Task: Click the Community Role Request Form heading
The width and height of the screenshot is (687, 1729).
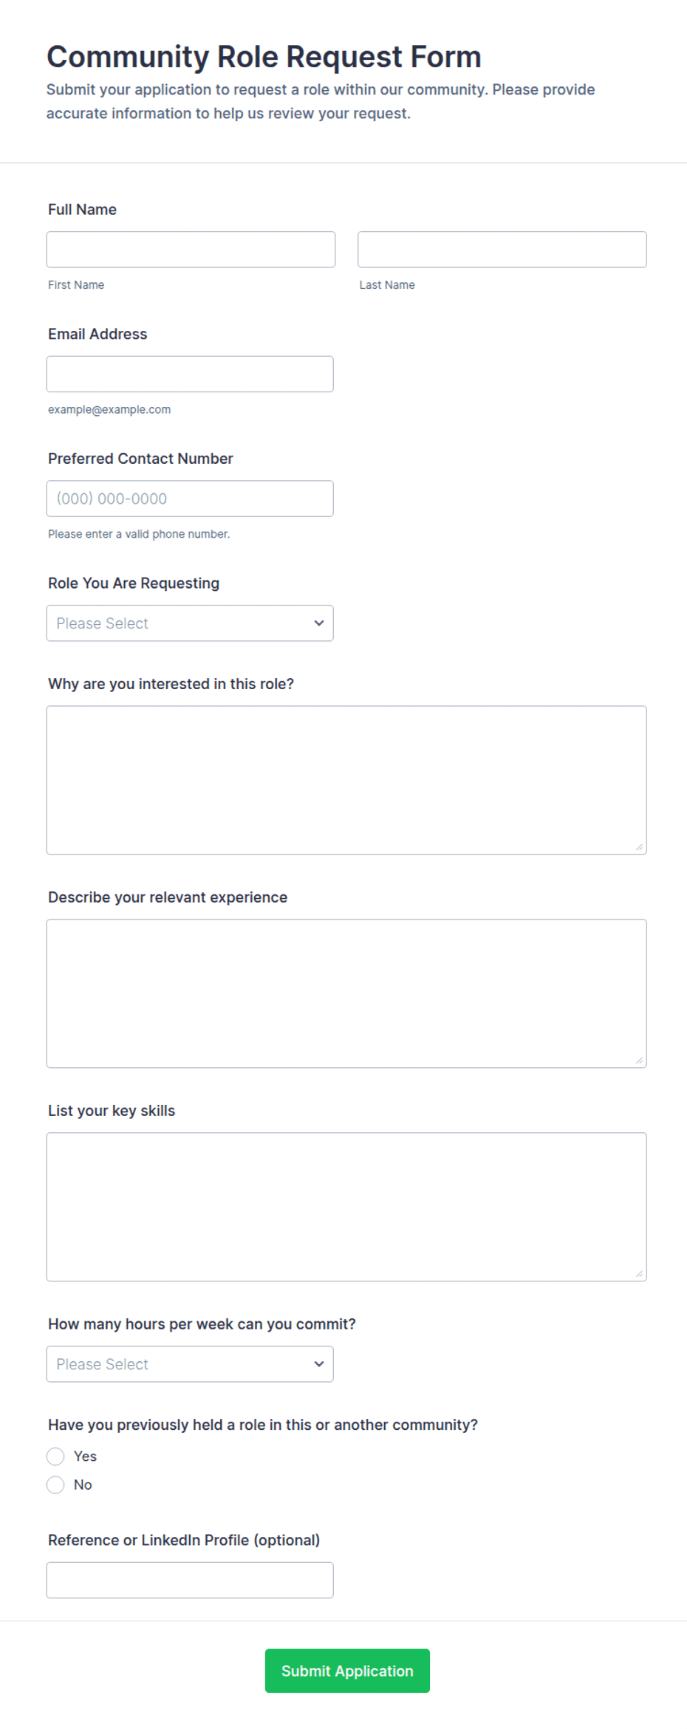Action: click(264, 57)
